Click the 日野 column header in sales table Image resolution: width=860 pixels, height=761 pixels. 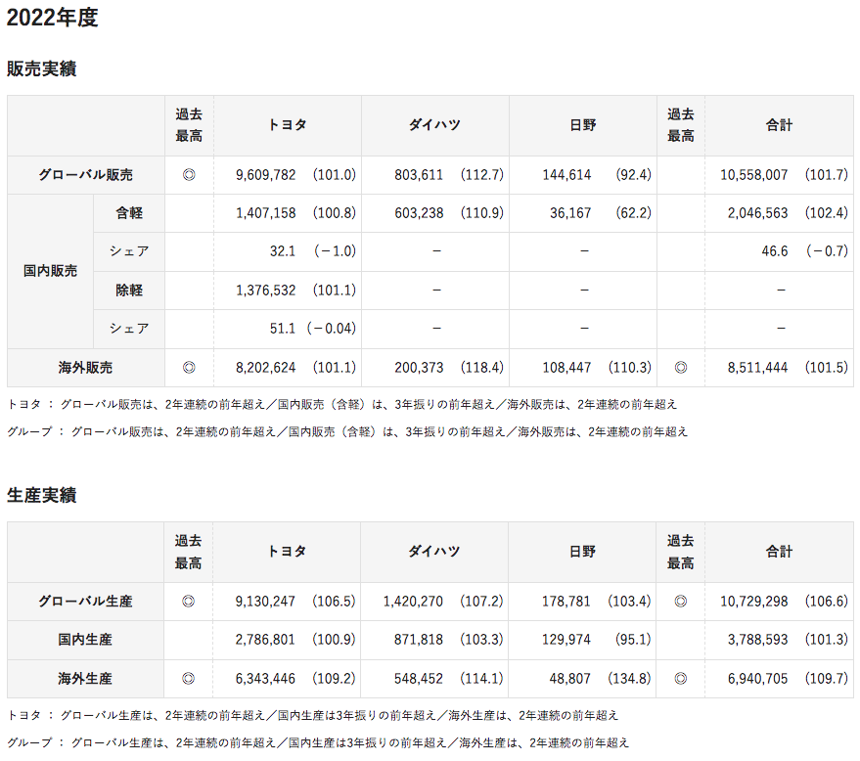[583, 125]
